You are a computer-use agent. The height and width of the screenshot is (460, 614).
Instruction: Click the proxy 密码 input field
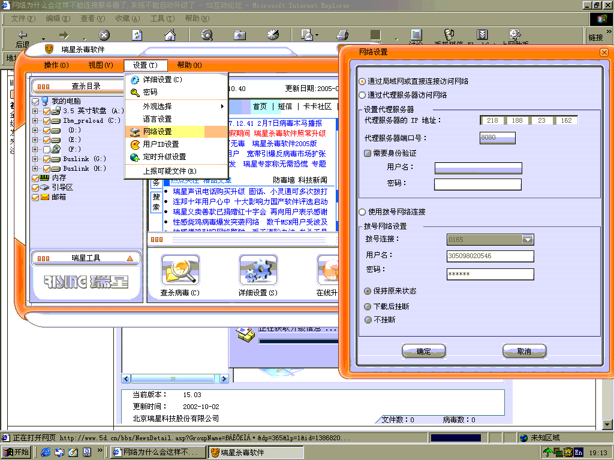pyautogui.click(x=478, y=184)
